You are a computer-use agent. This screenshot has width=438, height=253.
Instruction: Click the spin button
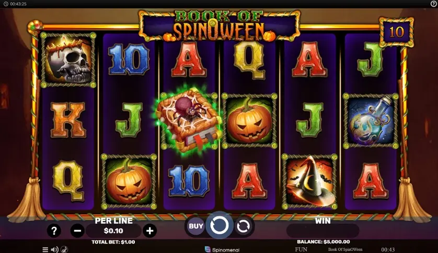(220, 225)
